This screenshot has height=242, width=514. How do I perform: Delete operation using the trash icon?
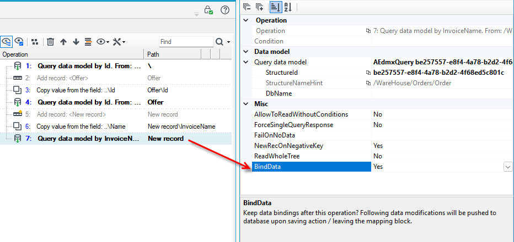50,42
